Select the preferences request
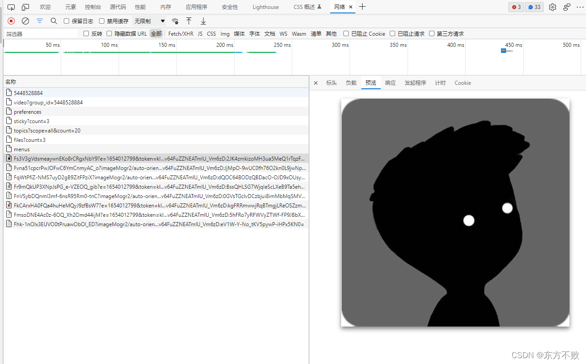The image size is (586, 364). [x=156, y=112]
